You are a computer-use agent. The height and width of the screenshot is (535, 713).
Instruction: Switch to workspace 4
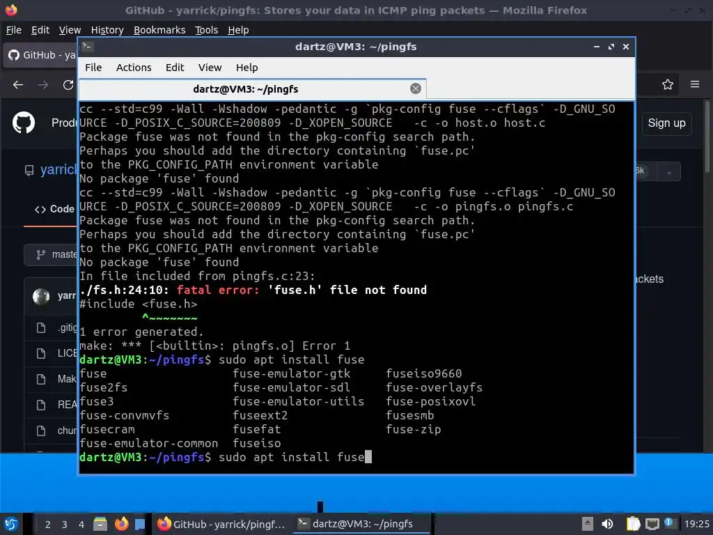(x=81, y=525)
